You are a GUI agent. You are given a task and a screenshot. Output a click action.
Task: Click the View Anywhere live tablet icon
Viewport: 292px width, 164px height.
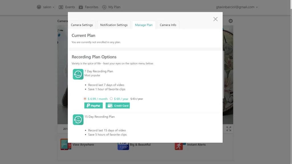64,145
